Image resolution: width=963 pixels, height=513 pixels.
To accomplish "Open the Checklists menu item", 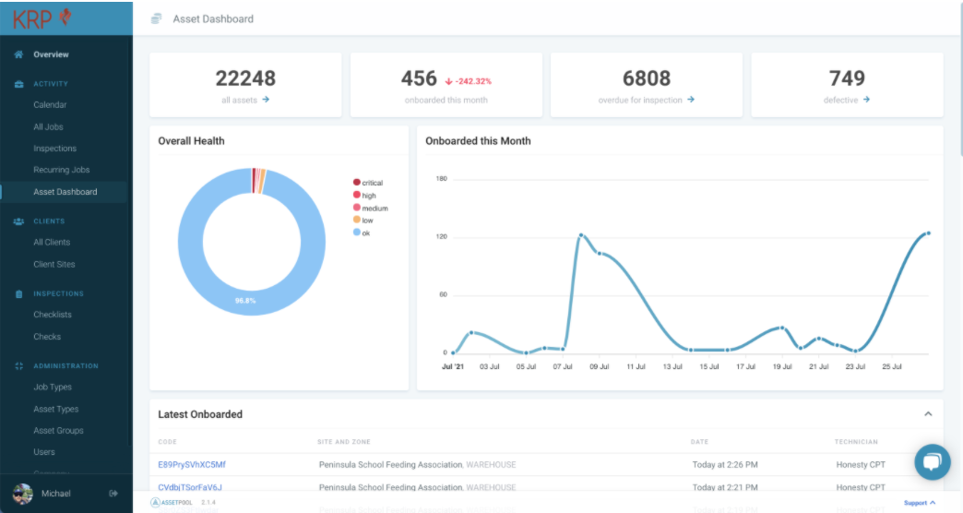I will click(x=53, y=315).
